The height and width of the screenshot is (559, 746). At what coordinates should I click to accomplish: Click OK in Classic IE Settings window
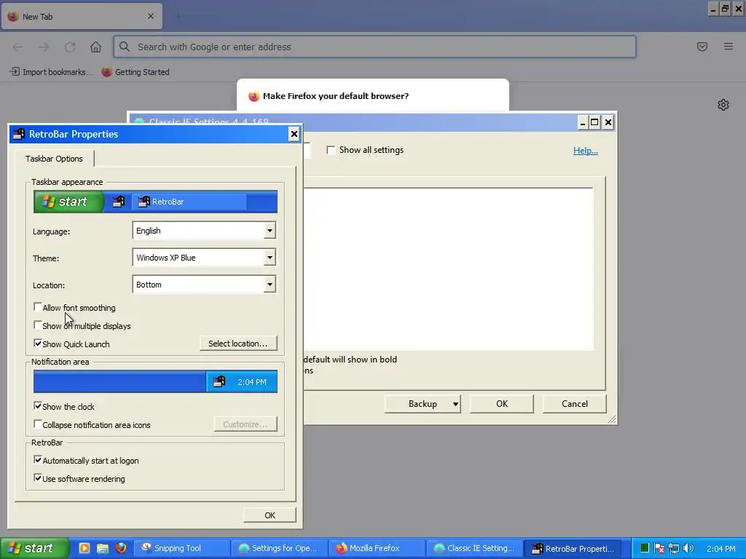[502, 404]
